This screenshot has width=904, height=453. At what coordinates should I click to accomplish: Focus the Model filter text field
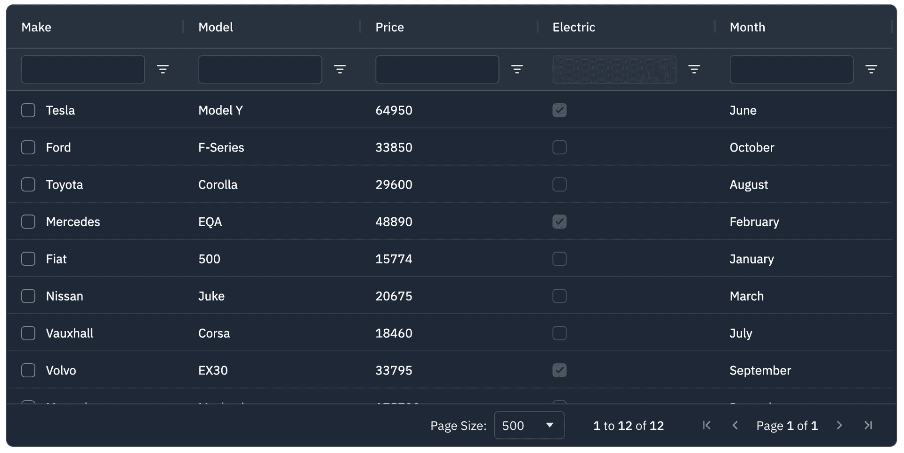coord(260,70)
